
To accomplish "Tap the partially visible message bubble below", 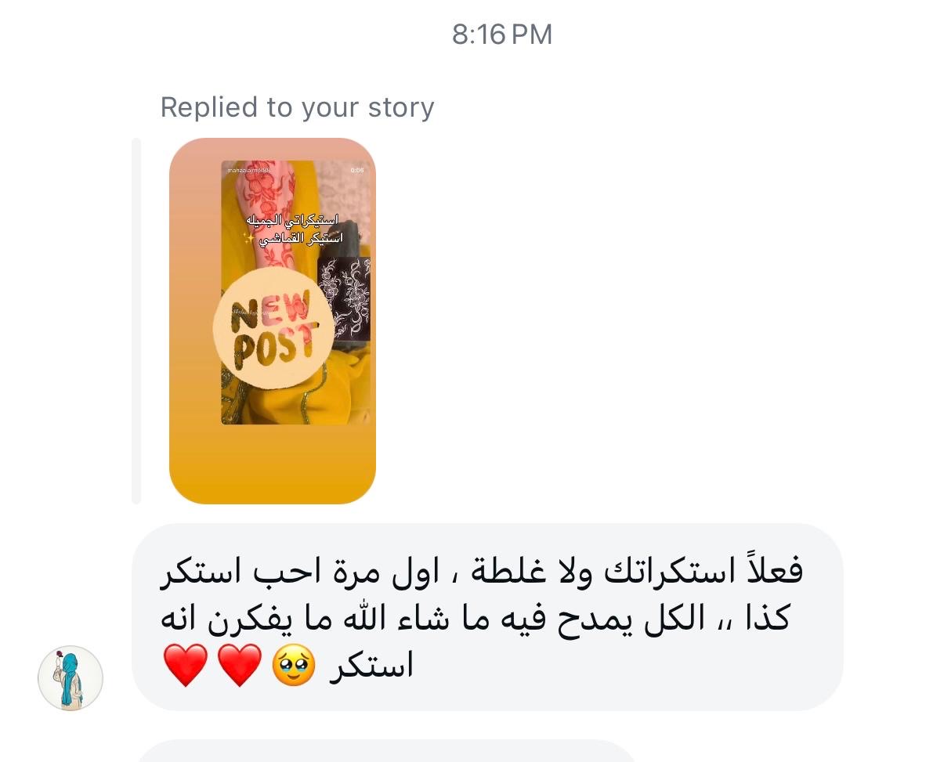I will point(388,751).
